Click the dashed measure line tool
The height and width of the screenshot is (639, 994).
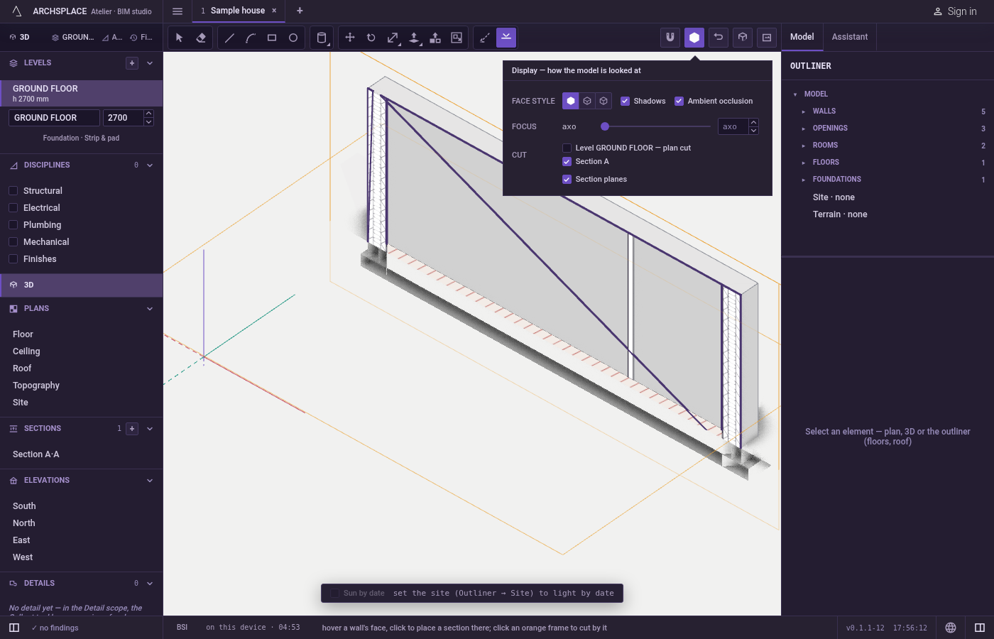(x=485, y=38)
